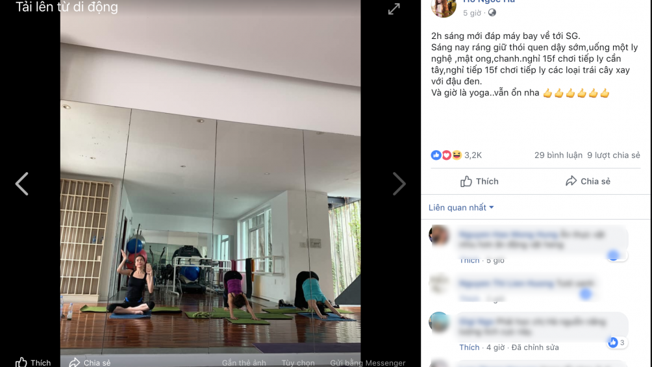The width and height of the screenshot is (652, 367).
Task: Share the post with Chia sẻ button
Action: pyautogui.click(x=588, y=181)
